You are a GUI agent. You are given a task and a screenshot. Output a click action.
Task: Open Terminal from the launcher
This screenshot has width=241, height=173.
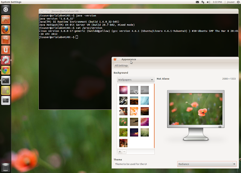point(6,80)
